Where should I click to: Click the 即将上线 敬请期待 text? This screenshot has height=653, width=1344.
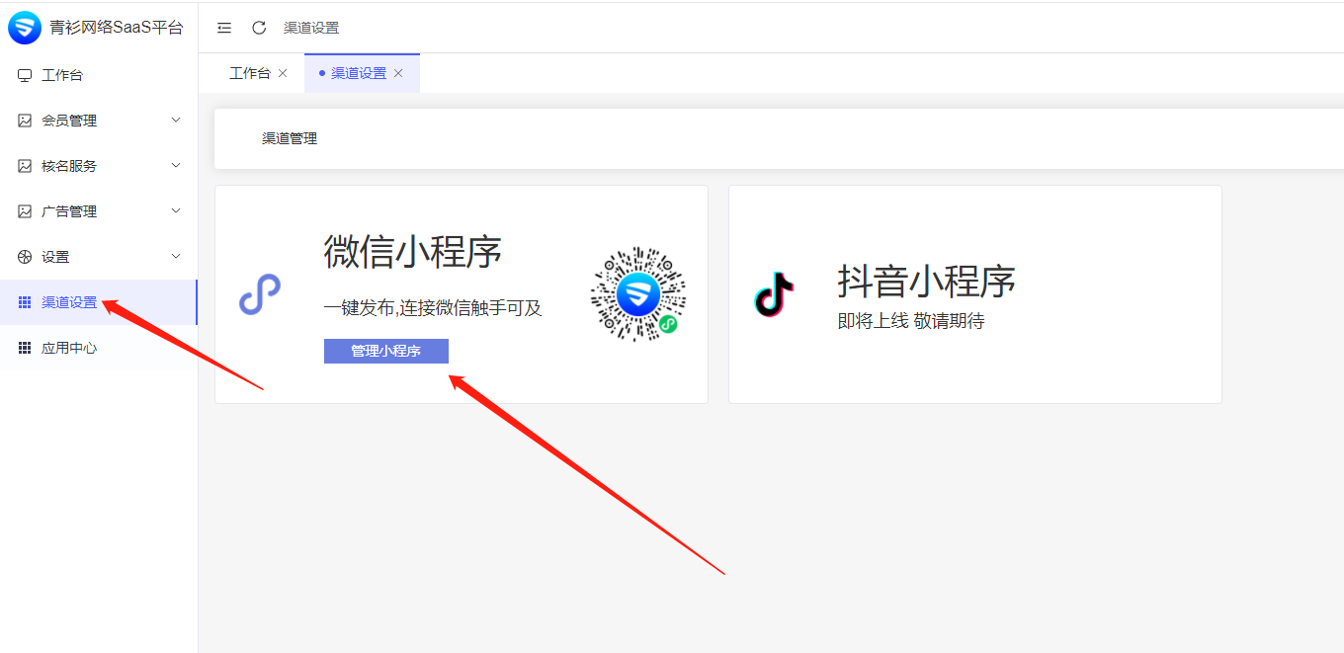click(911, 321)
